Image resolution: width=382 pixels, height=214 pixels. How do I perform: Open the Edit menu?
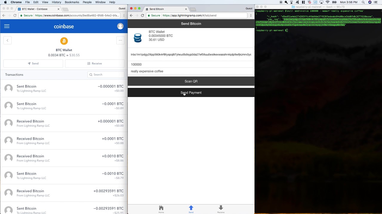click(x=36, y=2)
